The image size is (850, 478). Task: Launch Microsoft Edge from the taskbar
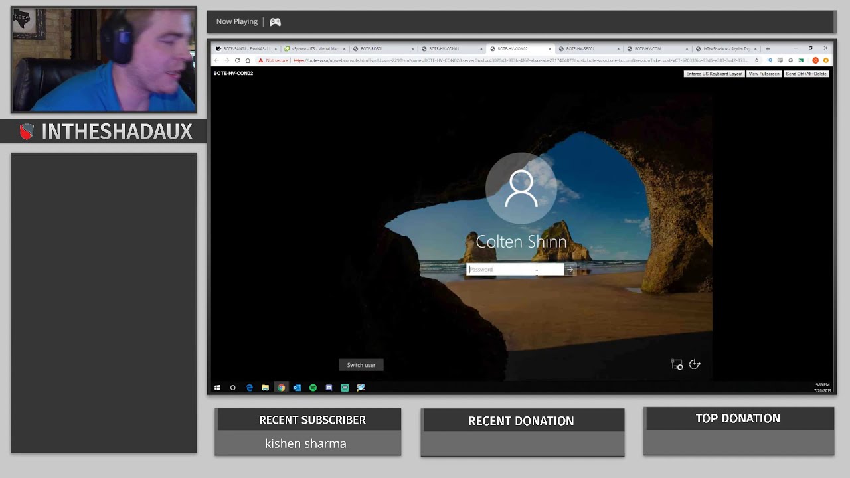click(x=250, y=388)
